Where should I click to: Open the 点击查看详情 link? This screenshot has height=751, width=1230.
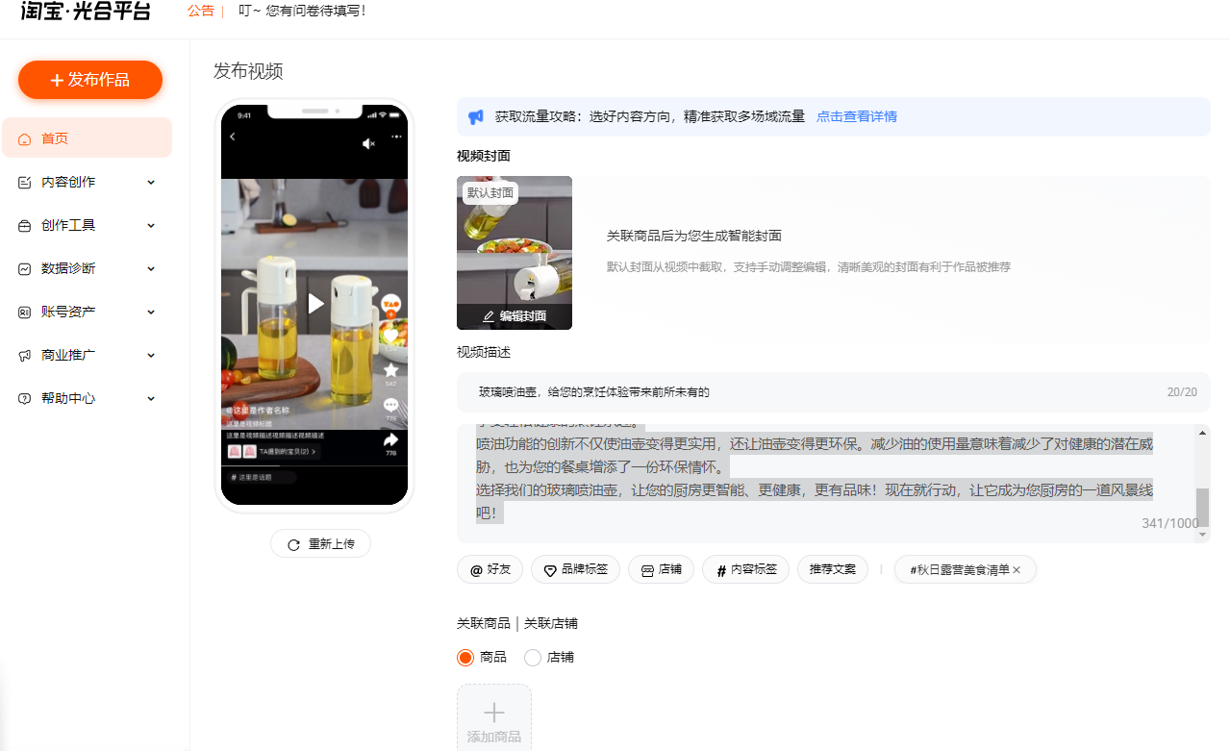856,116
